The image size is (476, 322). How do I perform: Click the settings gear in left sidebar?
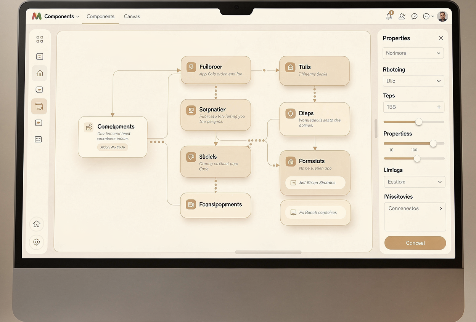coord(37,242)
